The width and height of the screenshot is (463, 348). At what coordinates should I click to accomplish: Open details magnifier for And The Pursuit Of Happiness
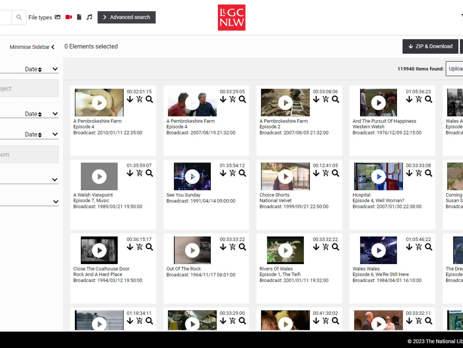(x=429, y=99)
